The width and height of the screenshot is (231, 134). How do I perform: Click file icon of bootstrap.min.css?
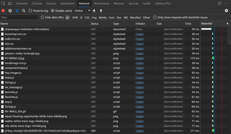tap(2, 34)
